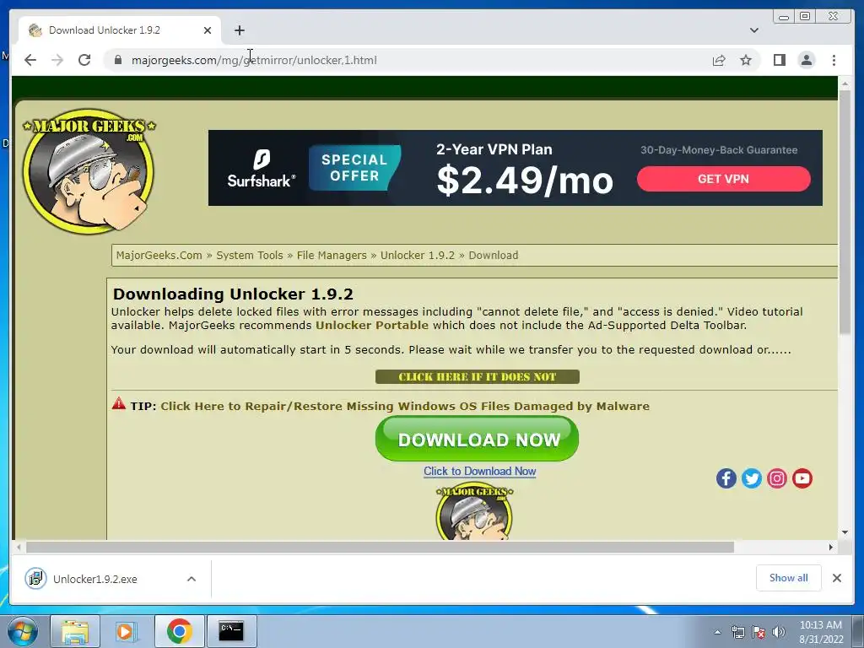Image resolution: width=864 pixels, height=648 pixels.
Task: Open the downloaded Unlocker1.9.2.exe file
Action: pos(94,579)
